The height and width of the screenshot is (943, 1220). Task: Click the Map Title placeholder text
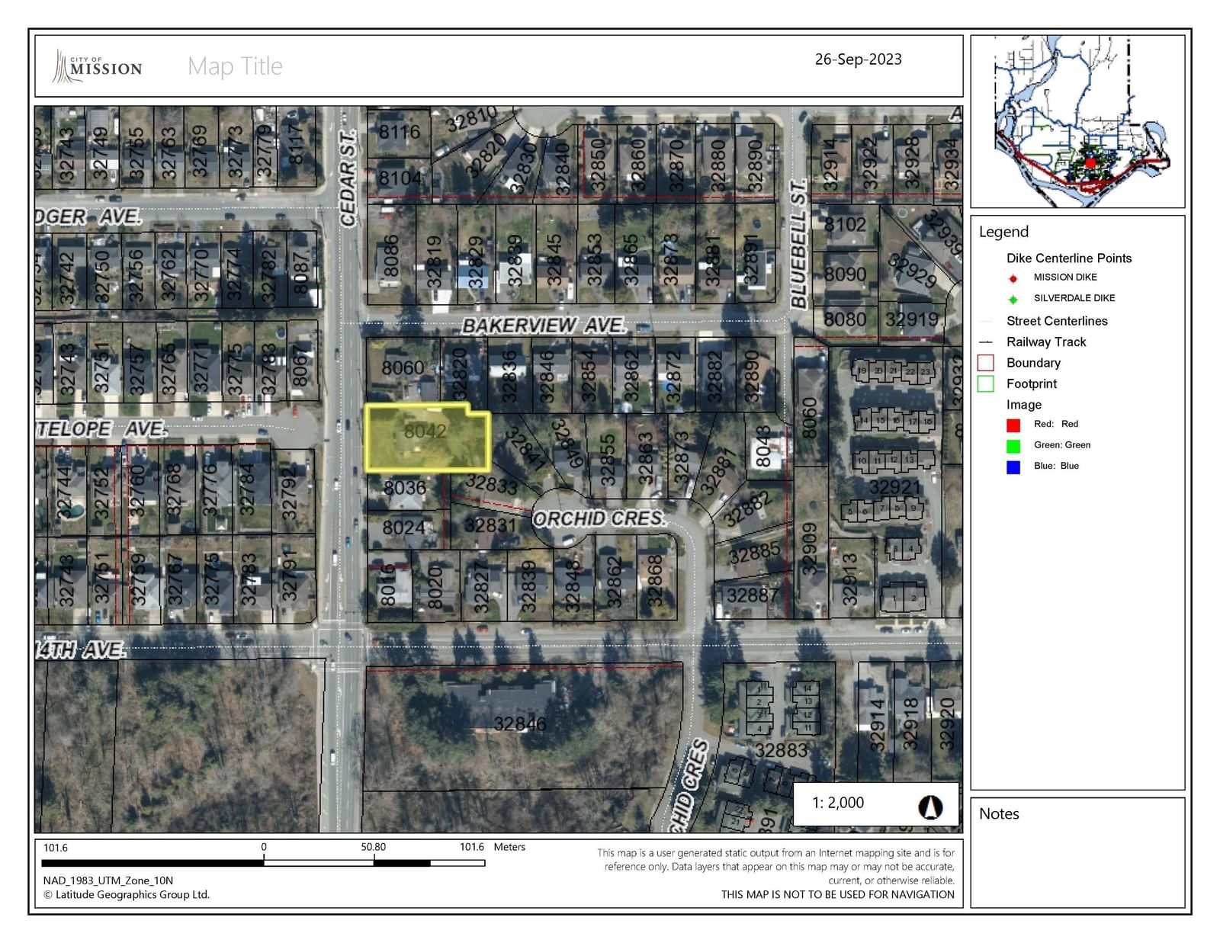point(235,66)
